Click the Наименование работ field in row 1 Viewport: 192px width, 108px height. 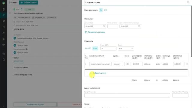tap(100, 64)
